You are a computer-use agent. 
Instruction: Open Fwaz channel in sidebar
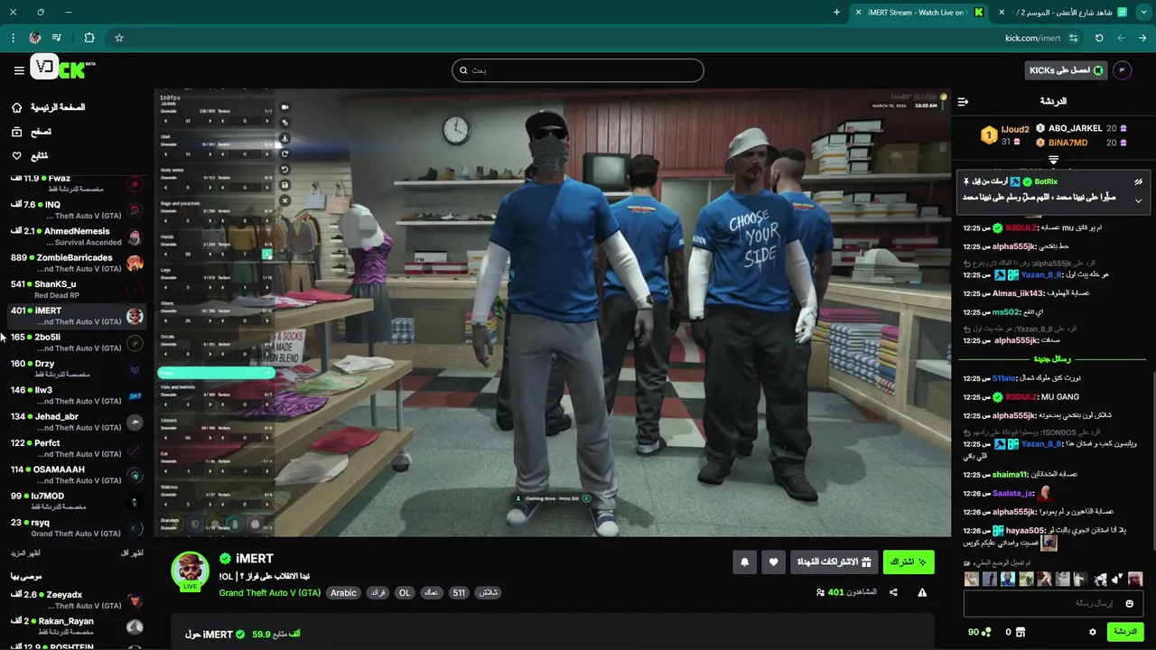coord(78,183)
